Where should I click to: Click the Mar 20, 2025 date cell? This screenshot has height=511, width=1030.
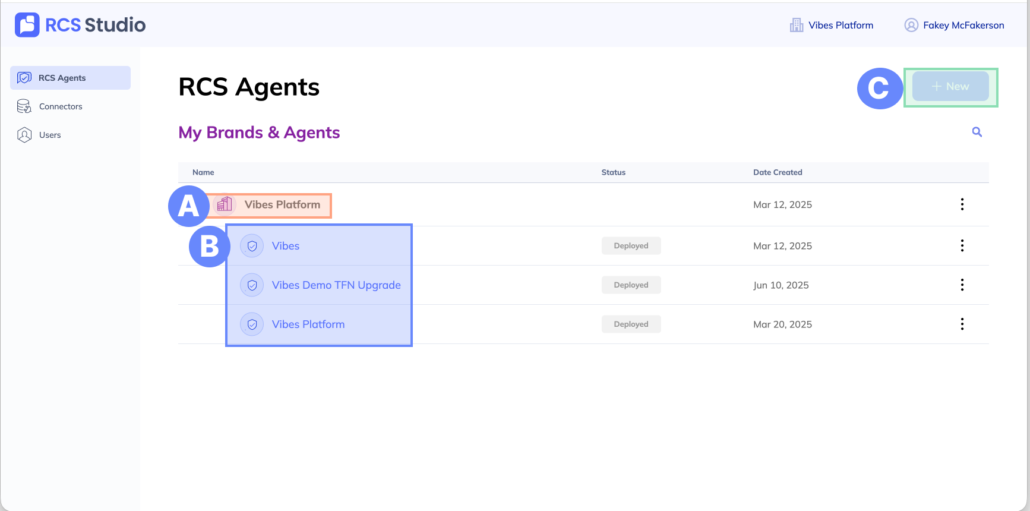pyautogui.click(x=782, y=324)
